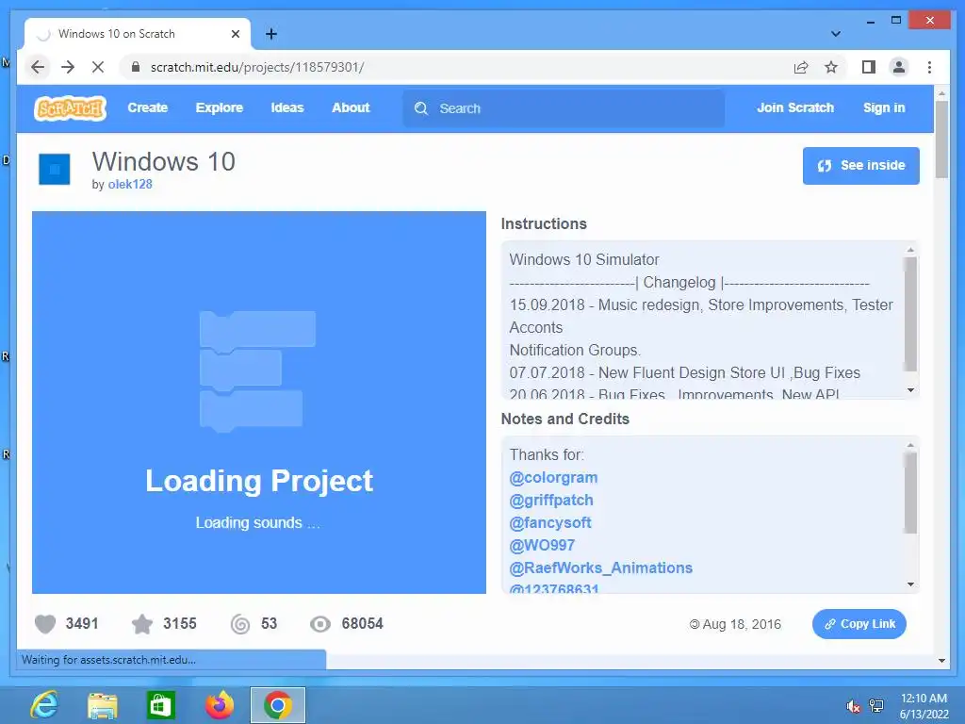
Task: Click the date Aug 18, 2016
Action: pyautogui.click(x=742, y=624)
